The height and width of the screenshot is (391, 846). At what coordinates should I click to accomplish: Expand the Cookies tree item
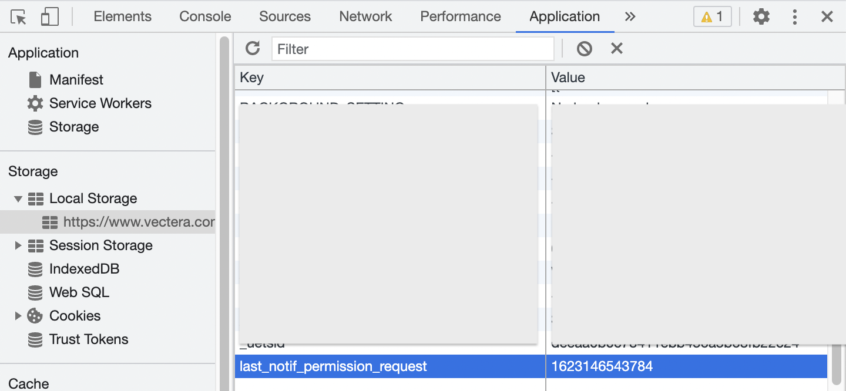point(18,316)
